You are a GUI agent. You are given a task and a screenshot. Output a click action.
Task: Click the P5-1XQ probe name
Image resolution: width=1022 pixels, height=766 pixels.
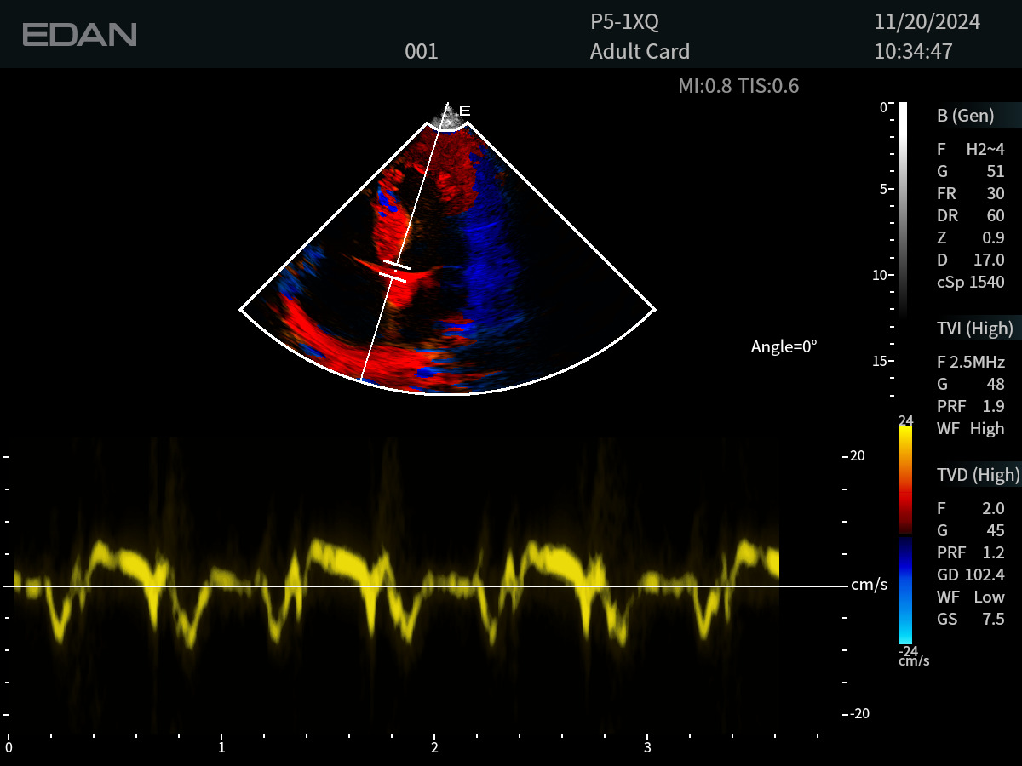pyautogui.click(x=624, y=23)
